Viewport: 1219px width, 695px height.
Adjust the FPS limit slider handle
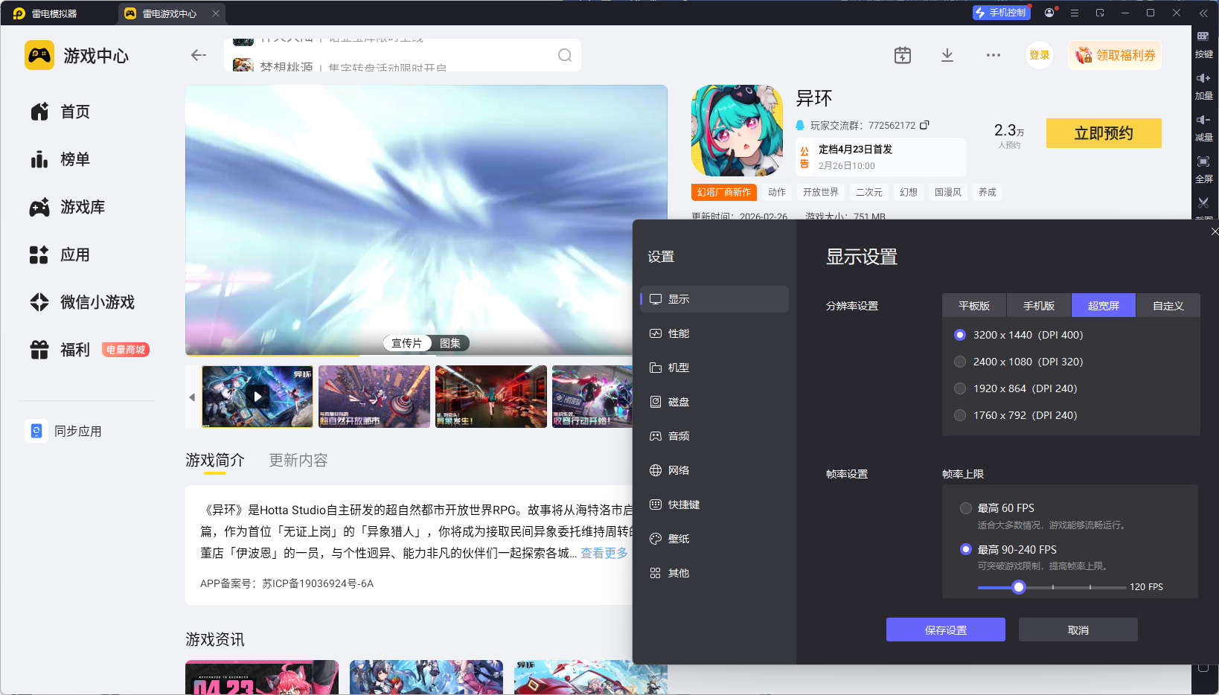(x=1019, y=587)
